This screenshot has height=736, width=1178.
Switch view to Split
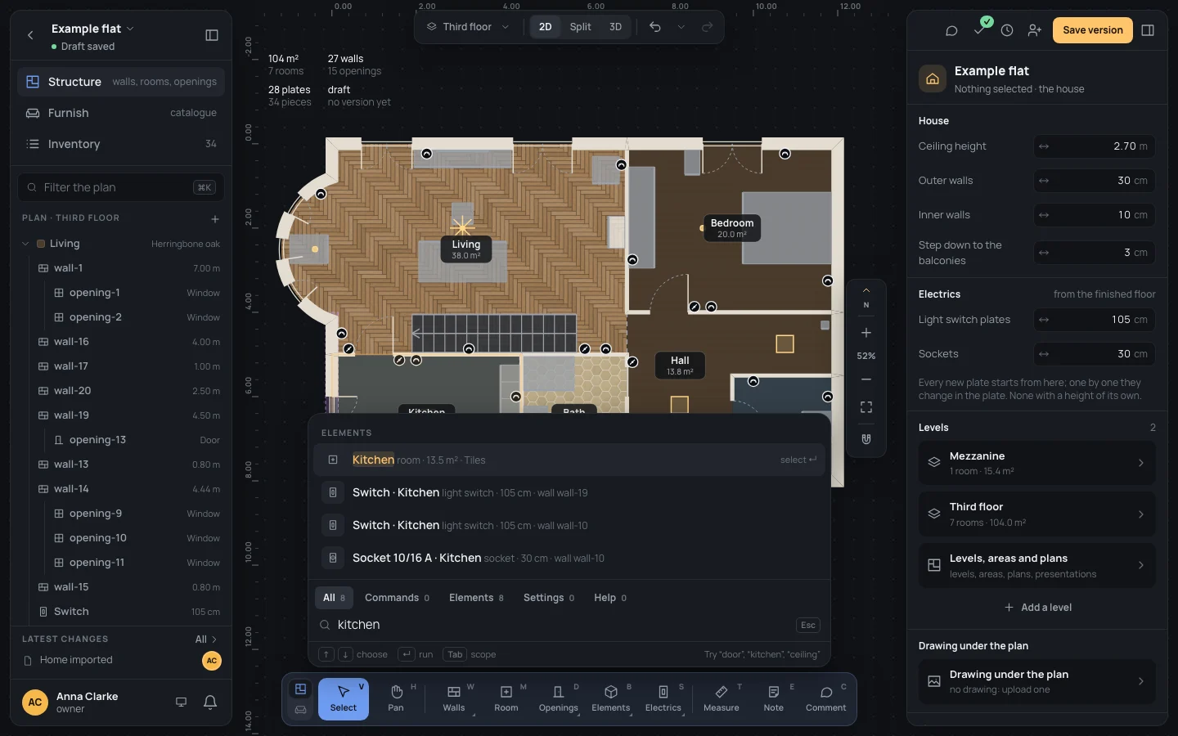pos(580,27)
